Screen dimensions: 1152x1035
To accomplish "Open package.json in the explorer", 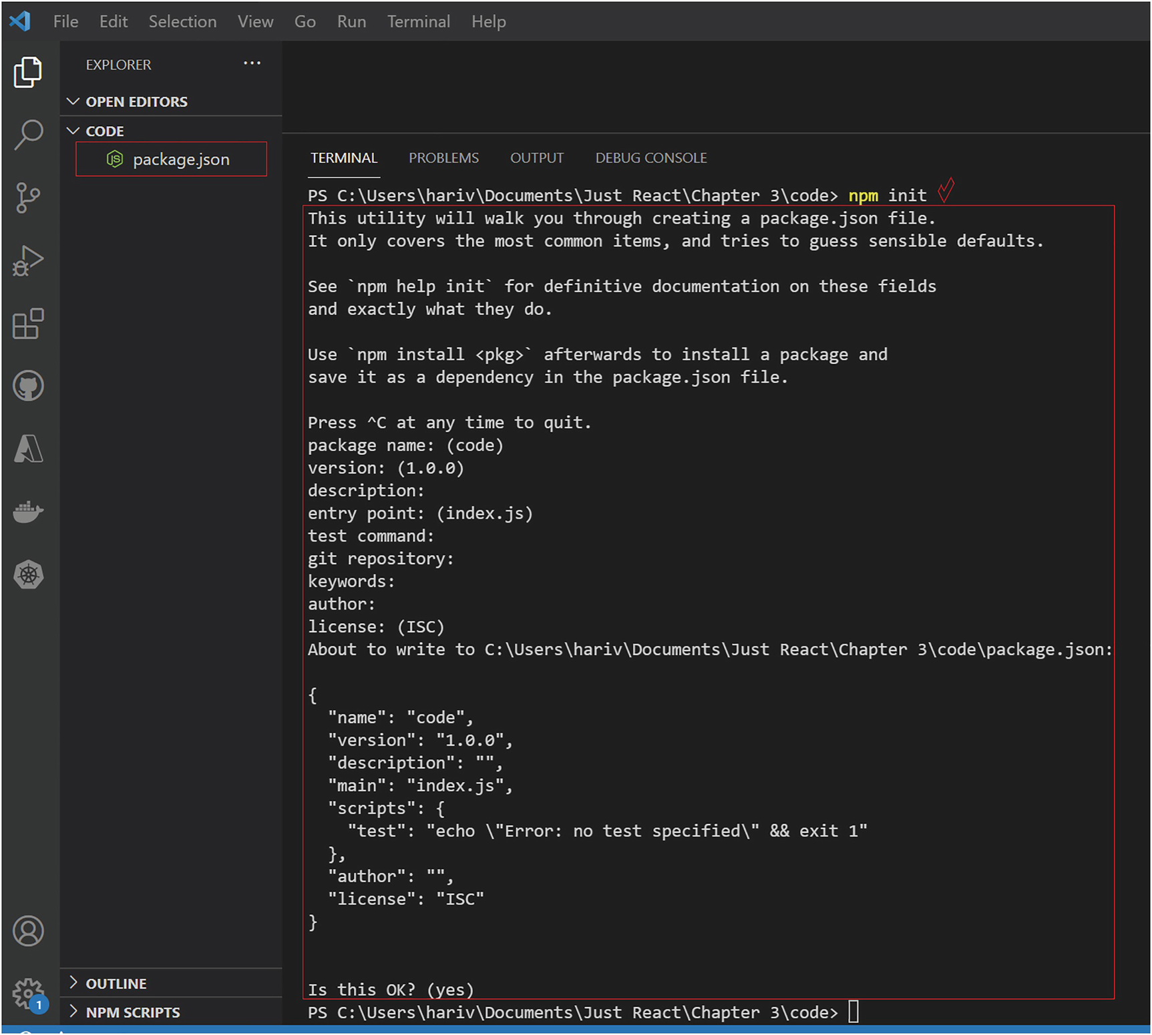I will (x=180, y=160).
